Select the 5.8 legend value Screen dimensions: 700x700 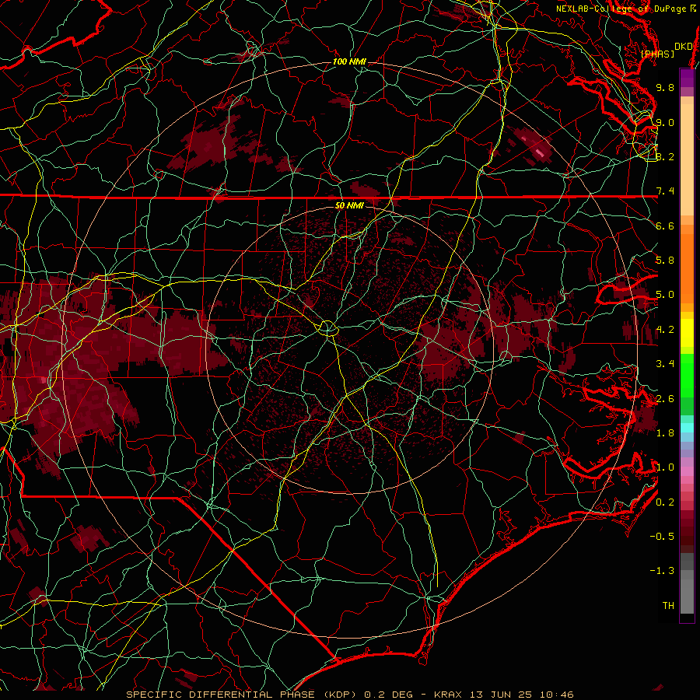pyautogui.click(x=665, y=261)
